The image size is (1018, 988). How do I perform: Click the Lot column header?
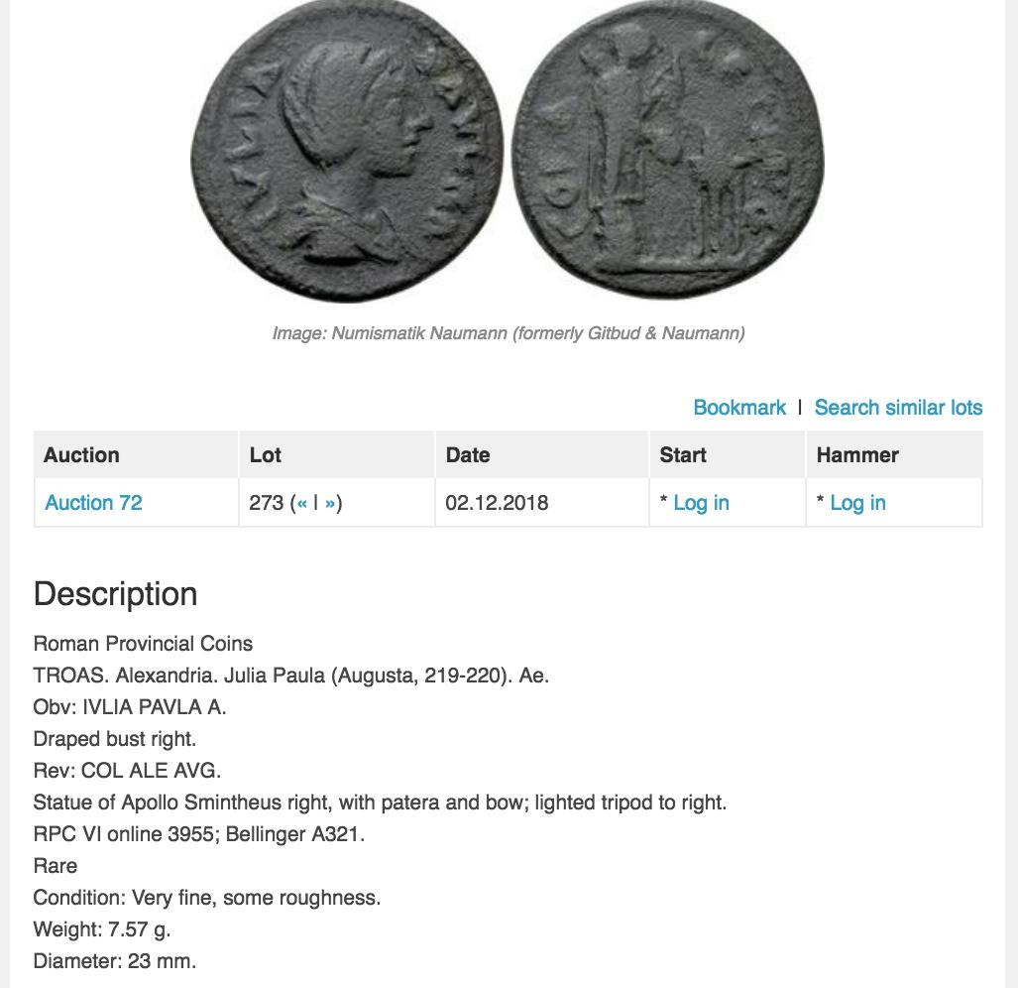(x=266, y=455)
